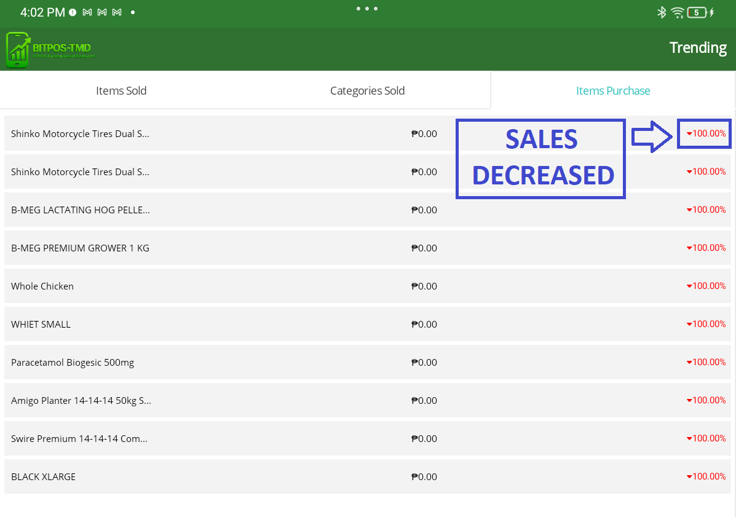The width and height of the screenshot is (736, 517).
Task: Tap Paracetamol Biogesic 500mg entry
Action: pyautogui.click(x=73, y=363)
